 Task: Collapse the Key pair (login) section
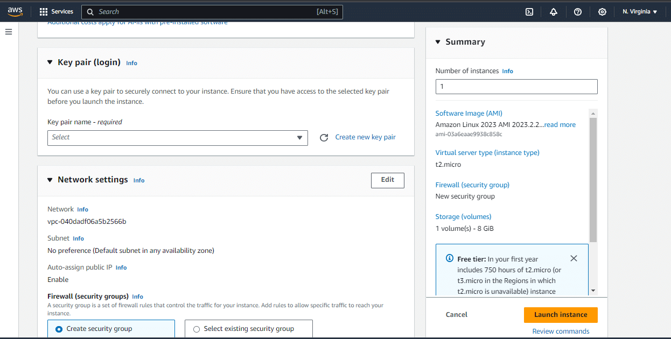tap(50, 62)
